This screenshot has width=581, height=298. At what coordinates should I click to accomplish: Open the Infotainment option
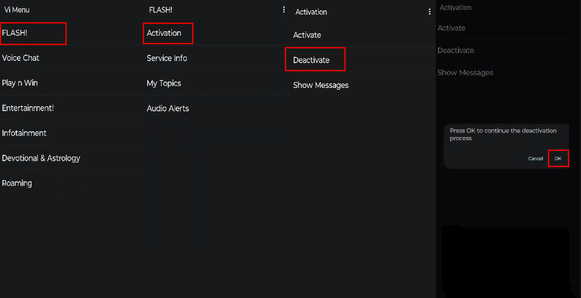click(24, 133)
